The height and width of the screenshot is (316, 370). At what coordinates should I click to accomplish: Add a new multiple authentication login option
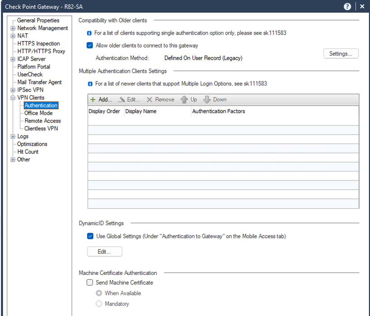101,100
